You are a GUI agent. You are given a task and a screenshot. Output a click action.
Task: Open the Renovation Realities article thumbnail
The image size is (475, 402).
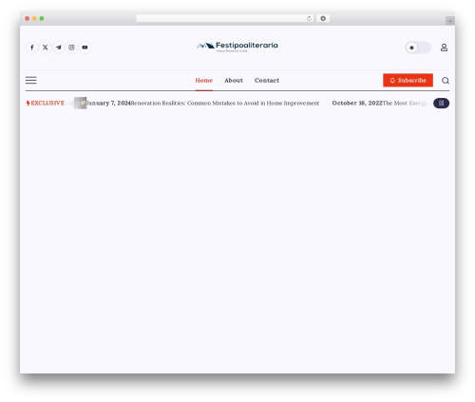[80, 103]
